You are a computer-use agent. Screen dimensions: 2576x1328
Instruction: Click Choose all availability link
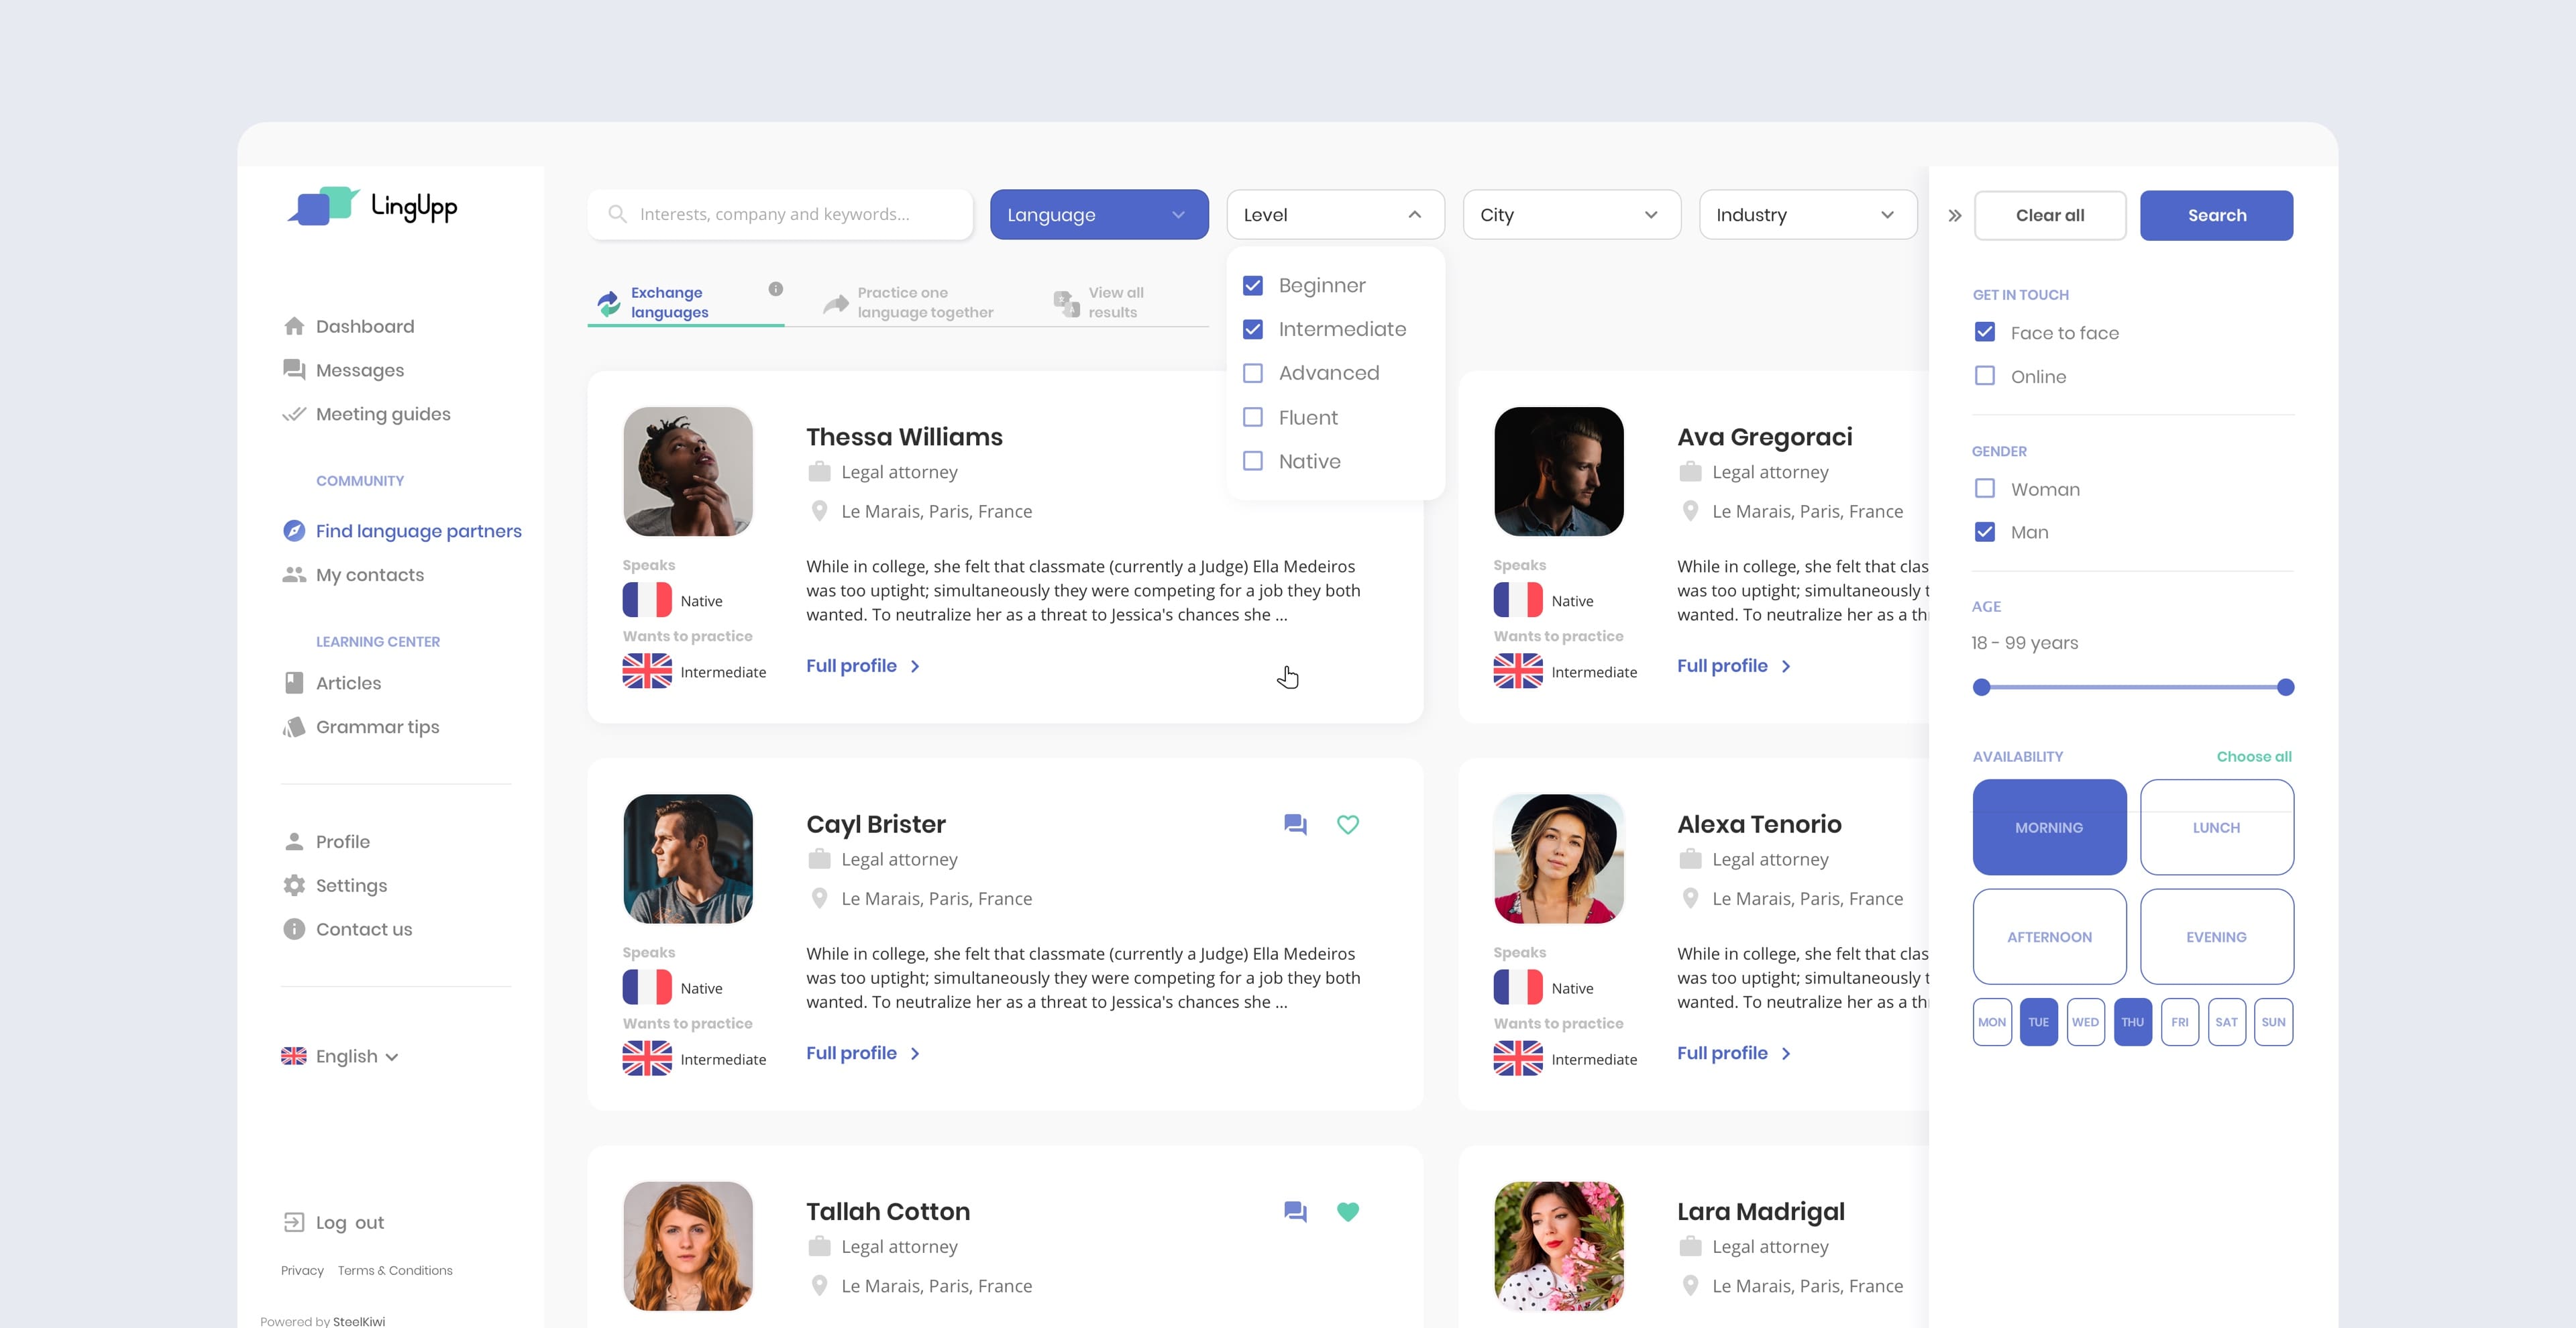point(2254,756)
